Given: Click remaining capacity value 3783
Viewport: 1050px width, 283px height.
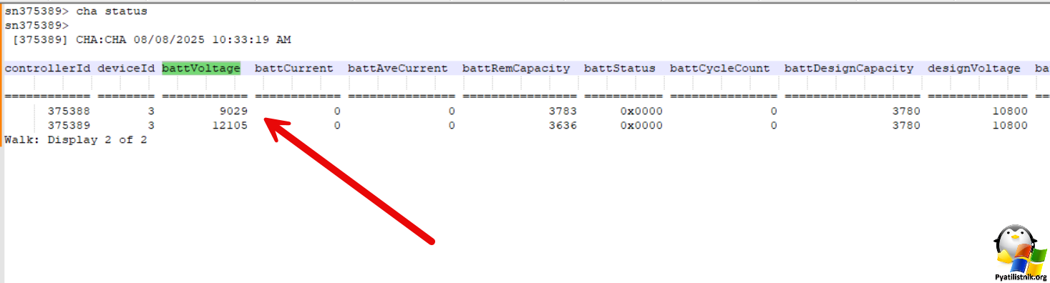Looking at the screenshot, I should click(563, 111).
